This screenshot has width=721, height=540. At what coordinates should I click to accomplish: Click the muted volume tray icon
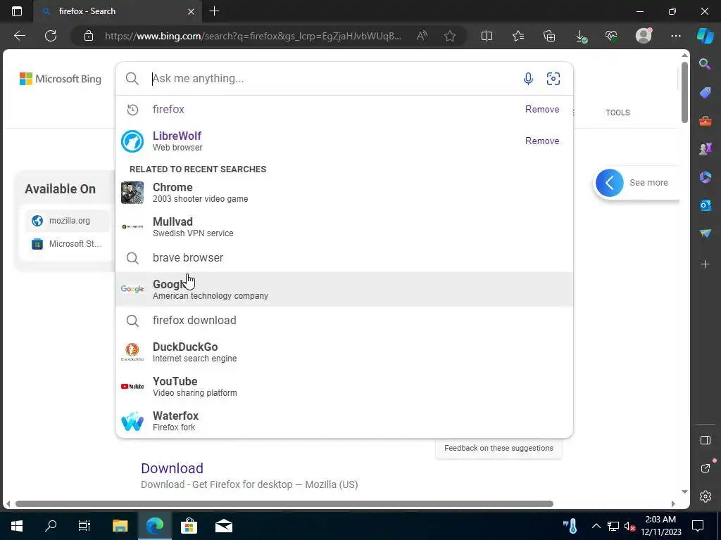[x=629, y=526]
